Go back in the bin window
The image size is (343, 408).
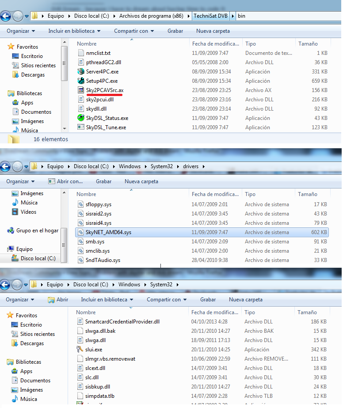(5, 16)
